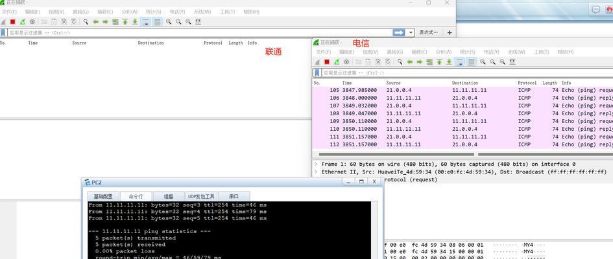Jump to first packet in empty Wireshark window

tap(125, 22)
